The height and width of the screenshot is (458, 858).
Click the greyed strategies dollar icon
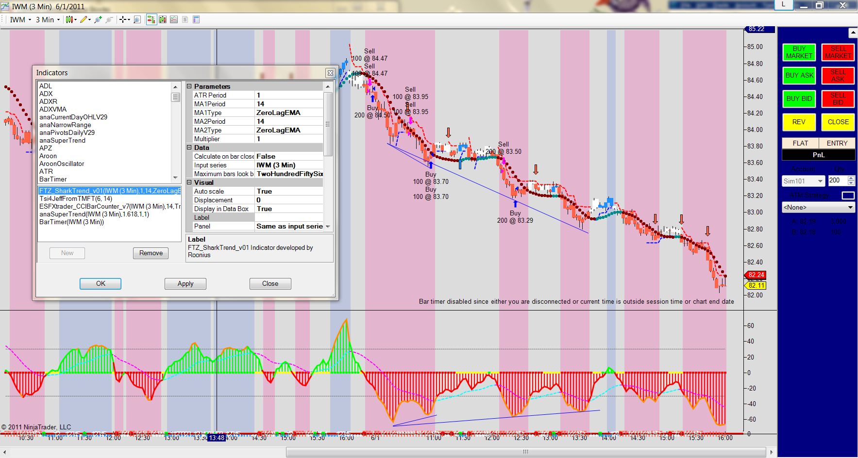tap(185, 19)
